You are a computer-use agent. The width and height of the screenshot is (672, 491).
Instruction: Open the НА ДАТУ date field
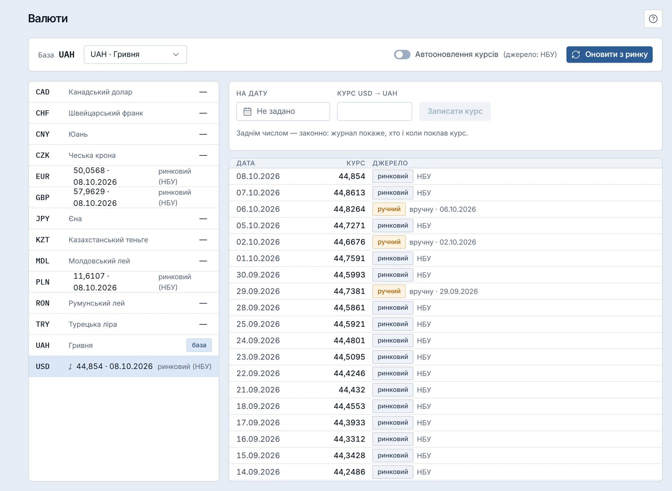pos(283,111)
